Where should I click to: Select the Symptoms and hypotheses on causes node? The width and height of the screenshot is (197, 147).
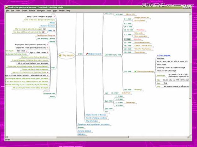pos(94,124)
